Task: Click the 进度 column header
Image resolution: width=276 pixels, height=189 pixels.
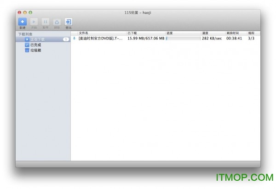Action: click(170, 33)
